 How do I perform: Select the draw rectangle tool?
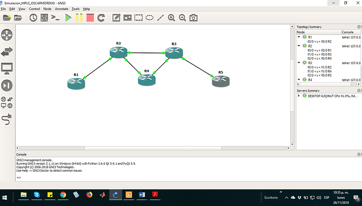(139, 18)
